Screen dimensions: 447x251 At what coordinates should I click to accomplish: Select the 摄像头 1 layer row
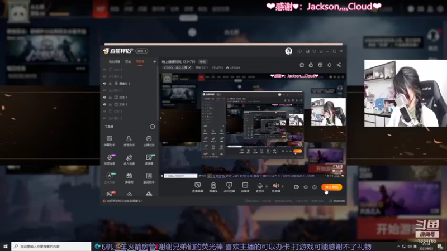(130, 83)
